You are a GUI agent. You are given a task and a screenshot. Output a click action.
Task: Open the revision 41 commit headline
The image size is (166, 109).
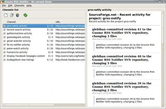[122, 33]
